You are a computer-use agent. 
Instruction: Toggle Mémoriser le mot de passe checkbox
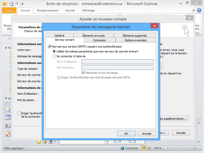pos(83,73)
